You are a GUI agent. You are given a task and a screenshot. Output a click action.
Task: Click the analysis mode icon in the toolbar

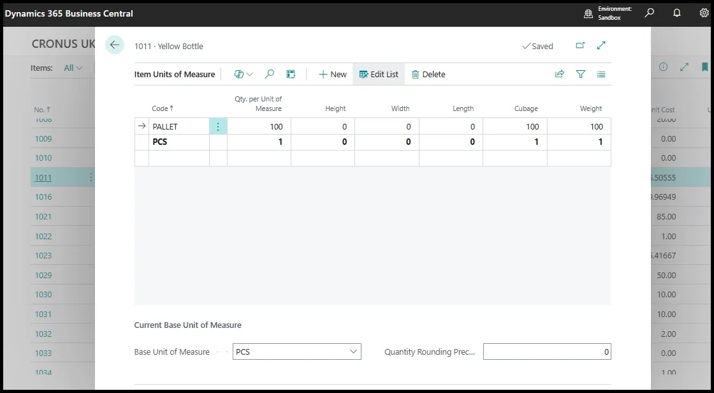(291, 74)
